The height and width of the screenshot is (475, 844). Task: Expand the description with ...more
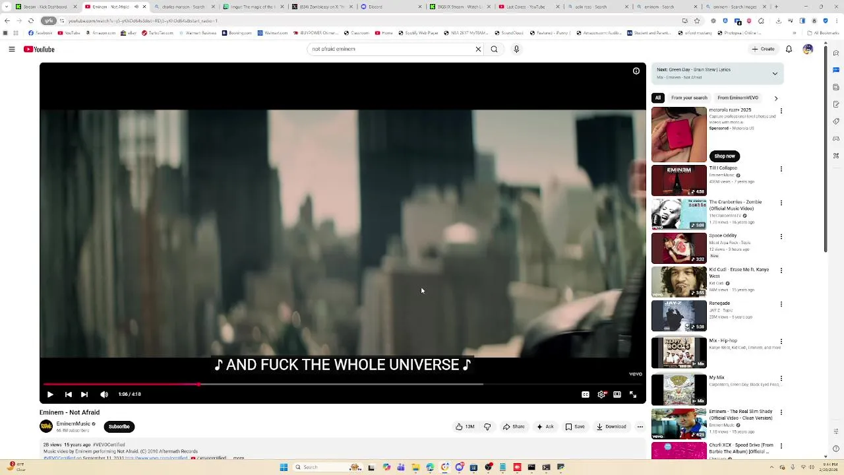pos(238,458)
